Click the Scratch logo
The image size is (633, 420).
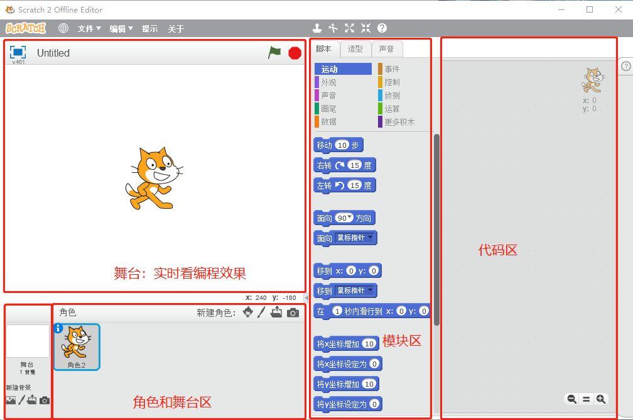pyautogui.click(x=25, y=28)
